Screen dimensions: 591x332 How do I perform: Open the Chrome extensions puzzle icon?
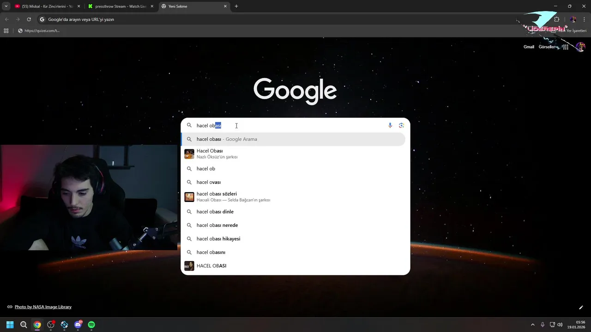(556, 19)
